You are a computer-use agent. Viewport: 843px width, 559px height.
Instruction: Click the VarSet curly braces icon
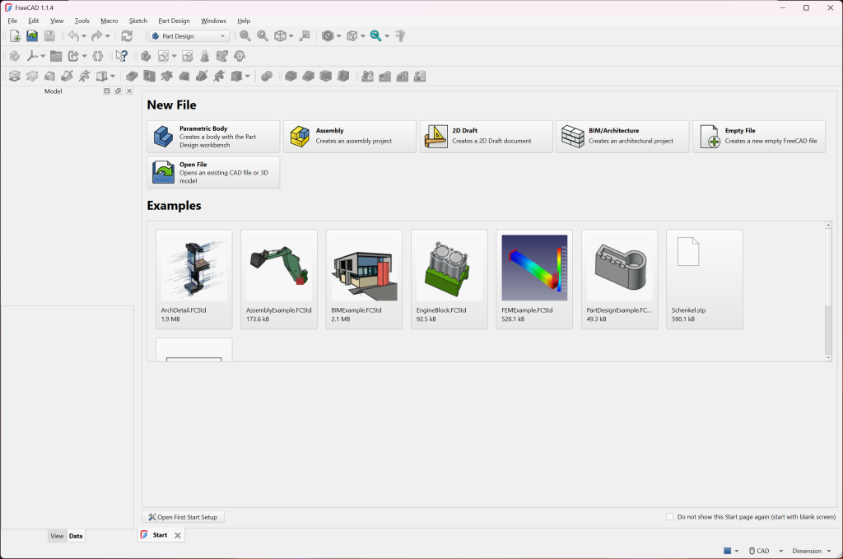98,56
